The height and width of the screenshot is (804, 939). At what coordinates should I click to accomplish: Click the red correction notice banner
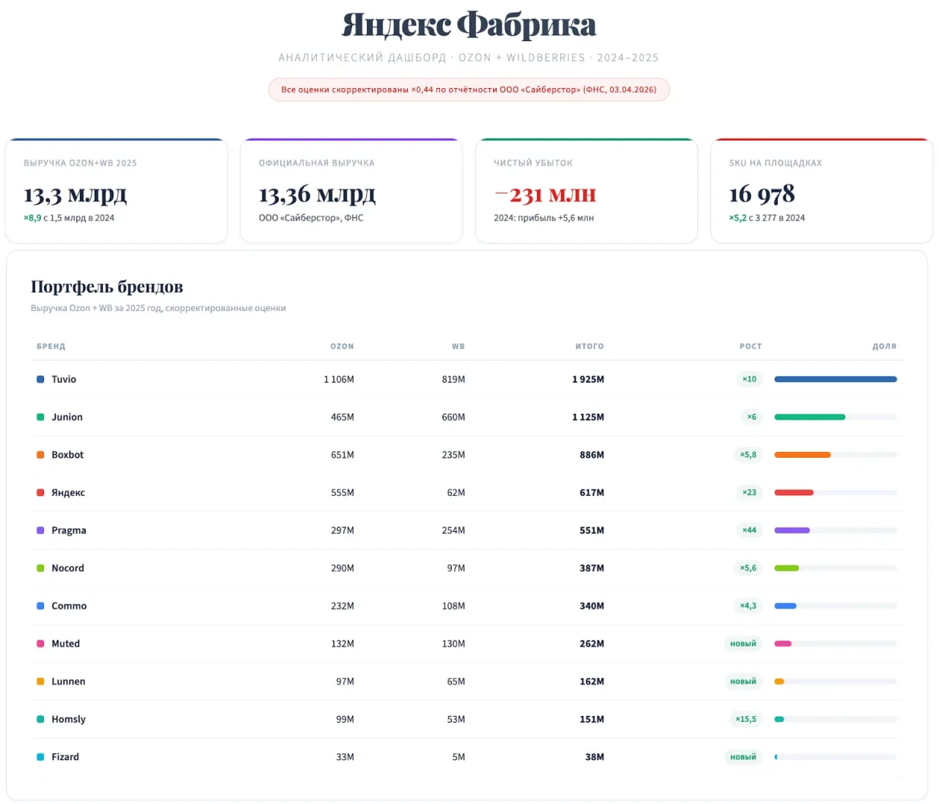tap(469, 89)
